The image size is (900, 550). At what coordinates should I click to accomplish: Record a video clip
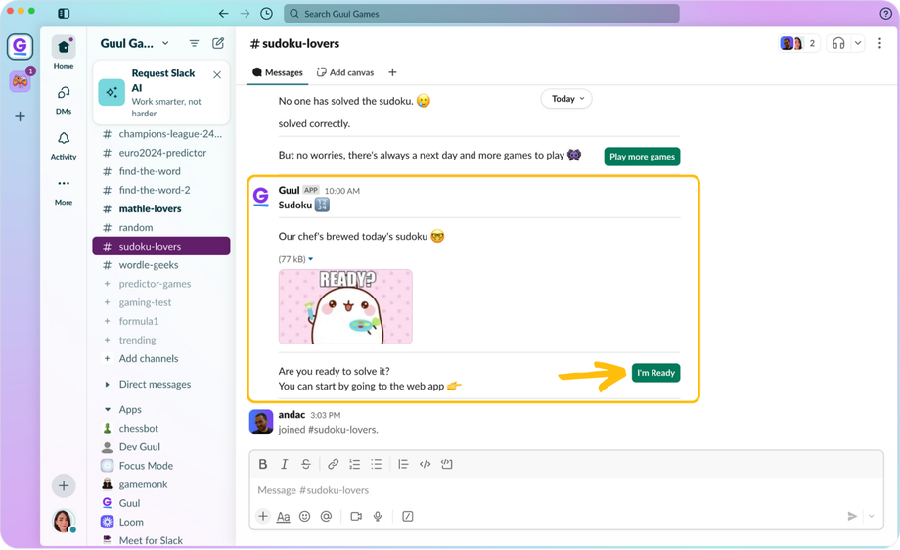click(x=356, y=516)
